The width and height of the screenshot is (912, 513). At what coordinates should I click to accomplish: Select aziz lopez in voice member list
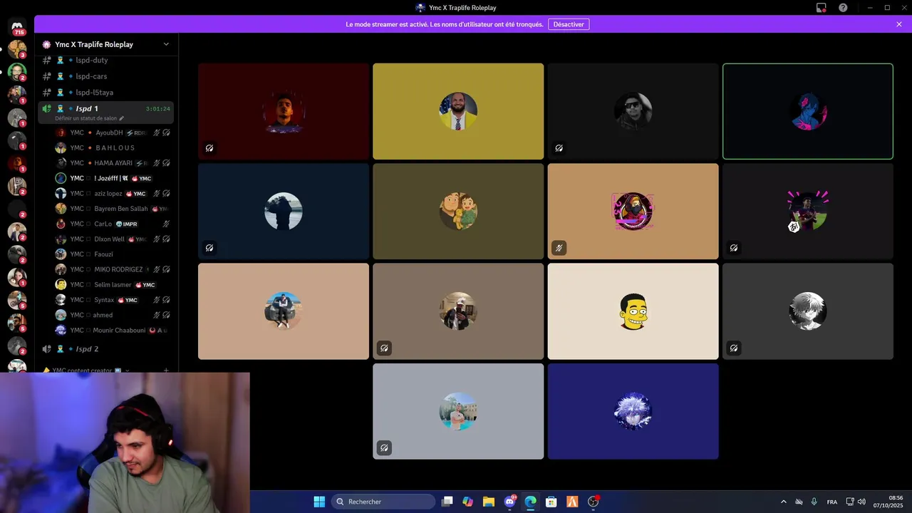pyautogui.click(x=113, y=193)
